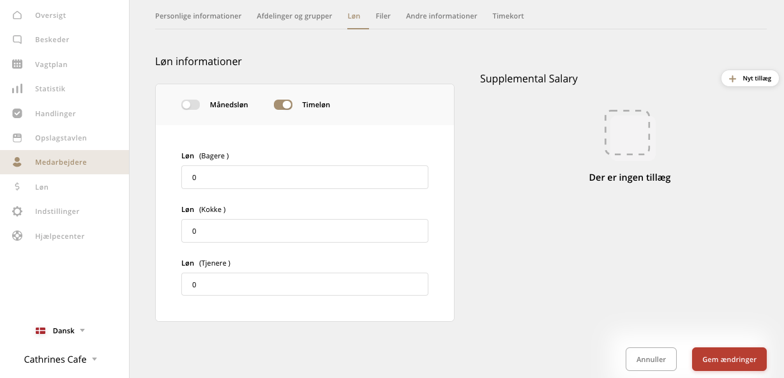This screenshot has width=784, height=378.
Task: Click the Oversigt home icon
Action: pos(17,15)
